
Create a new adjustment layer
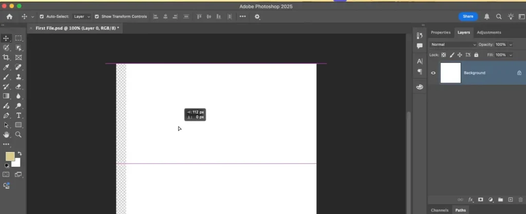click(x=491, y=200)
